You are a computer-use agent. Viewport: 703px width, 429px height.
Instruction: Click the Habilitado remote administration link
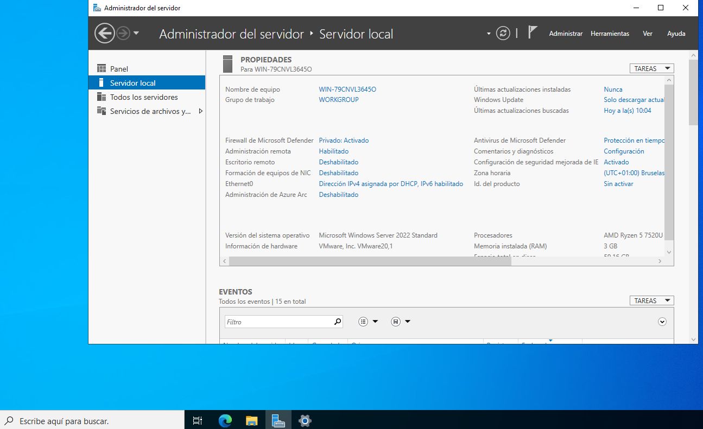[334, 151]
